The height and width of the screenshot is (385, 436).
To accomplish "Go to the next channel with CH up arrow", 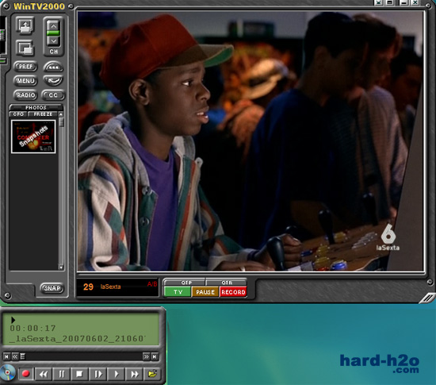I will [53, 26].
